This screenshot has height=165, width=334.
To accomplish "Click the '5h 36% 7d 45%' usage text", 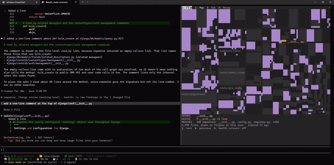I will click(x=89, y=159).
